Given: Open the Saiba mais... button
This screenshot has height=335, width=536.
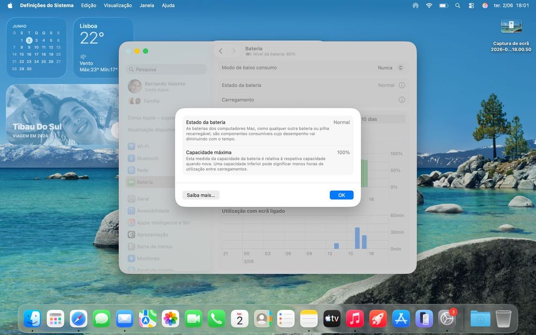Looking at the screenshot, I should click(x=200, y=195).
